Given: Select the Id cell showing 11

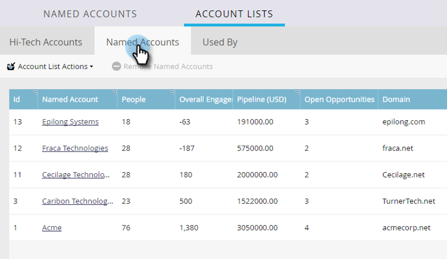Looking at the screenshot, I should [17, 174].
